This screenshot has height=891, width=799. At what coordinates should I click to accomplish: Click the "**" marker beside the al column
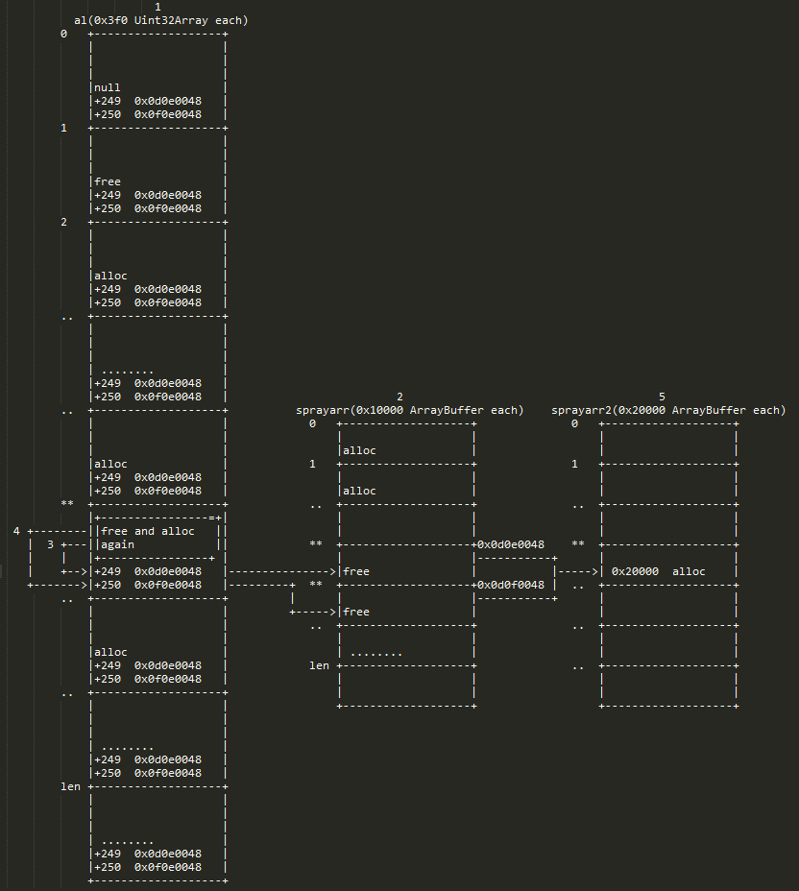tap(67, 503)
